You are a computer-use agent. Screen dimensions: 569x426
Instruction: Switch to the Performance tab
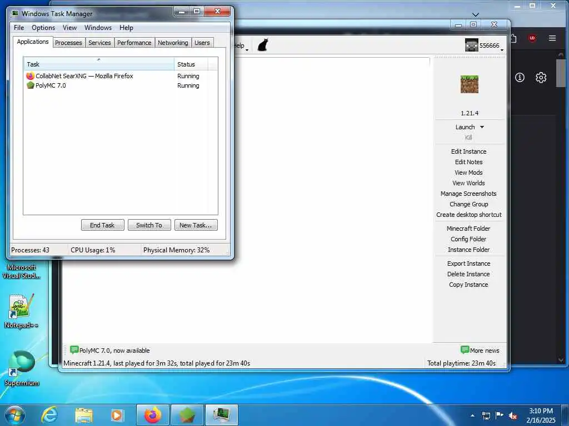pyautogui.click(x=134, y=43)
